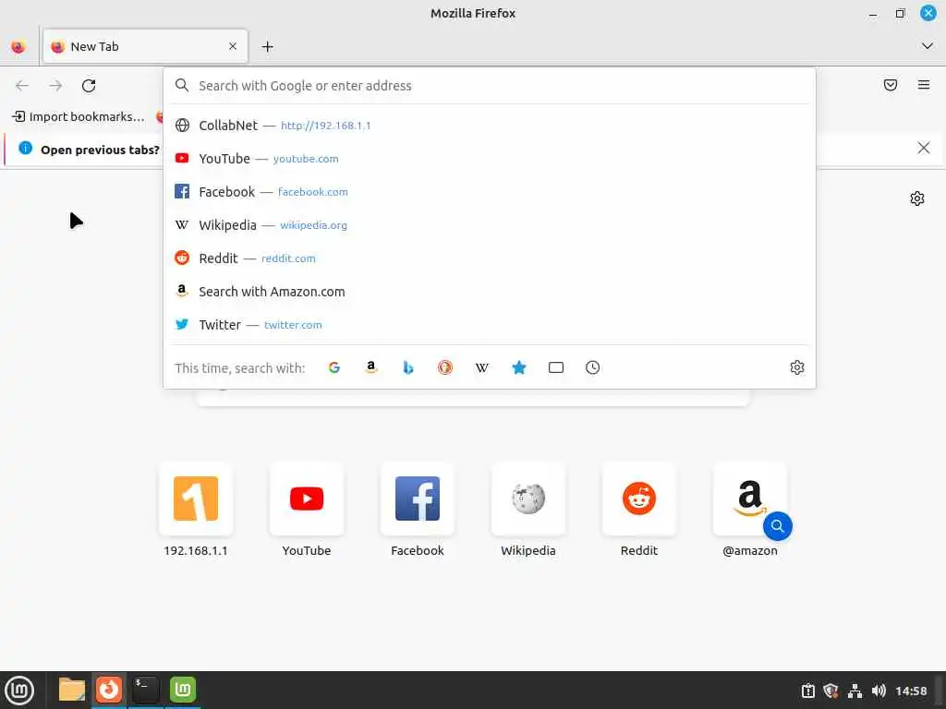946x709 pixels.
Task: Reload the current page
Action: pyautogui.click(x=89, y=86)
